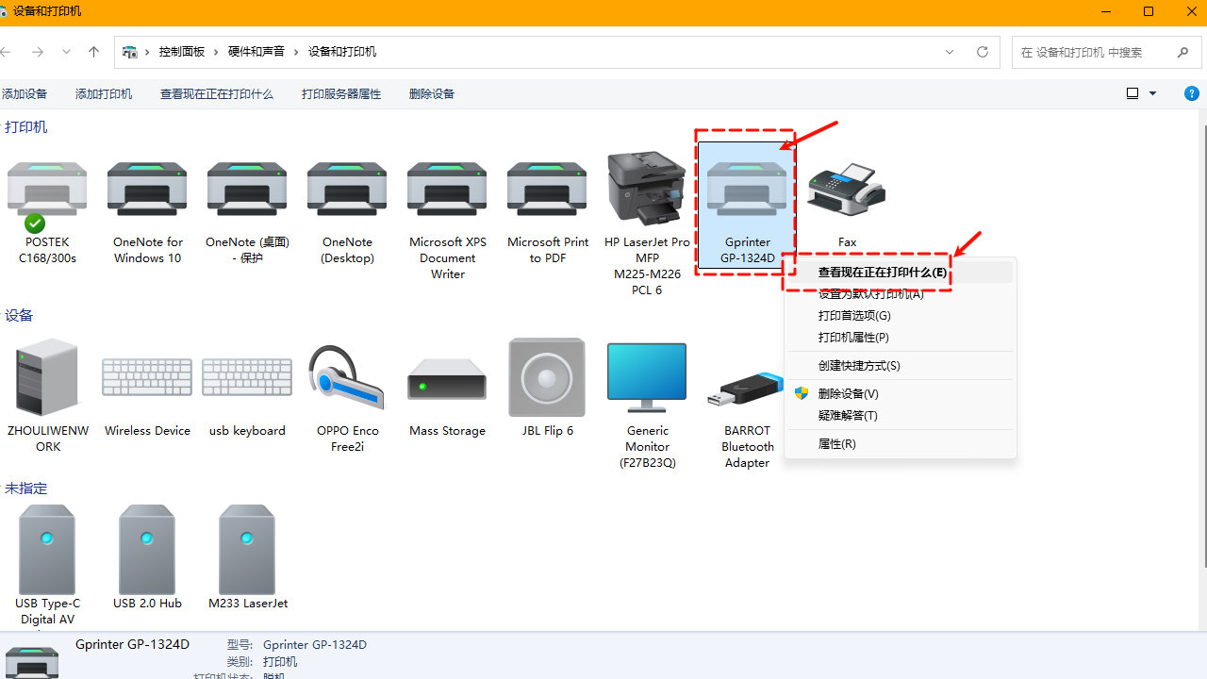Screen dimensions: 1207x679
Task: Select Microsoft XPS Document Writer printer
Action: point(447,189)
